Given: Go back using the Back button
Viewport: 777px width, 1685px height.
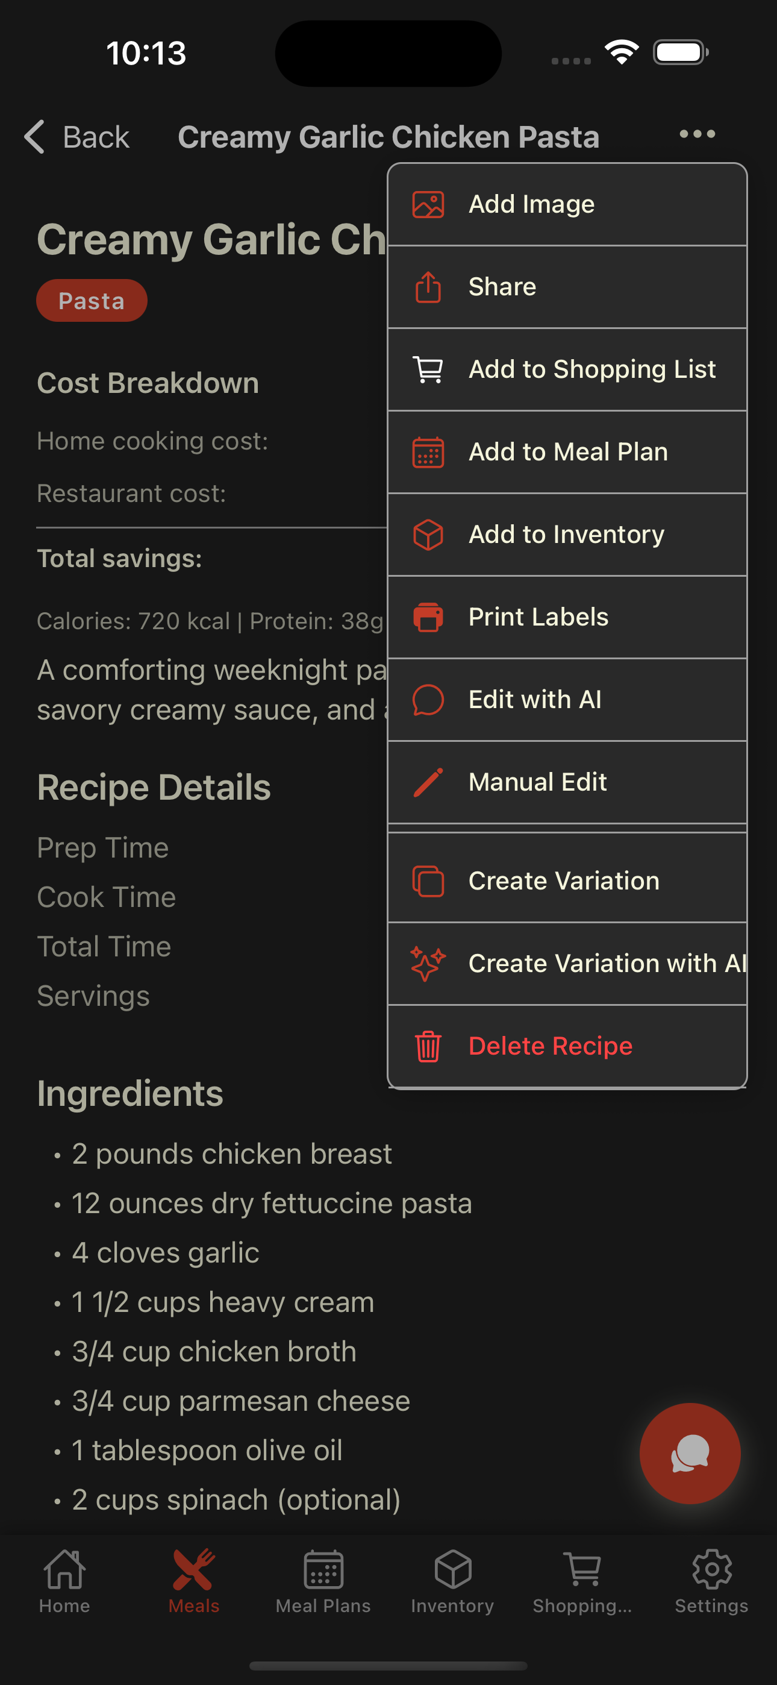Looking at the screenshot, I should pos(77,137).
